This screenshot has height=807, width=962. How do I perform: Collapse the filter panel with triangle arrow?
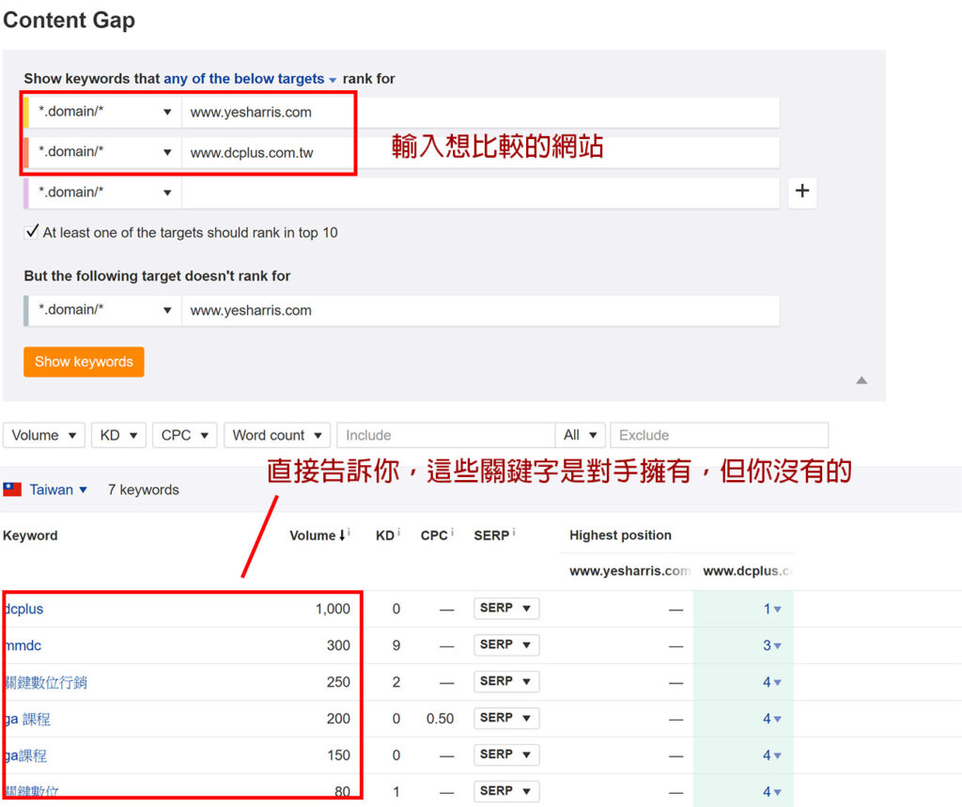tap(861, 380)
